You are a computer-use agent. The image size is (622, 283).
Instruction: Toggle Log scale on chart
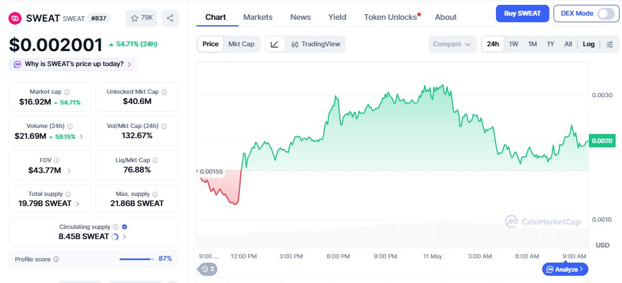pyautogui.click(x=588, y=44)
